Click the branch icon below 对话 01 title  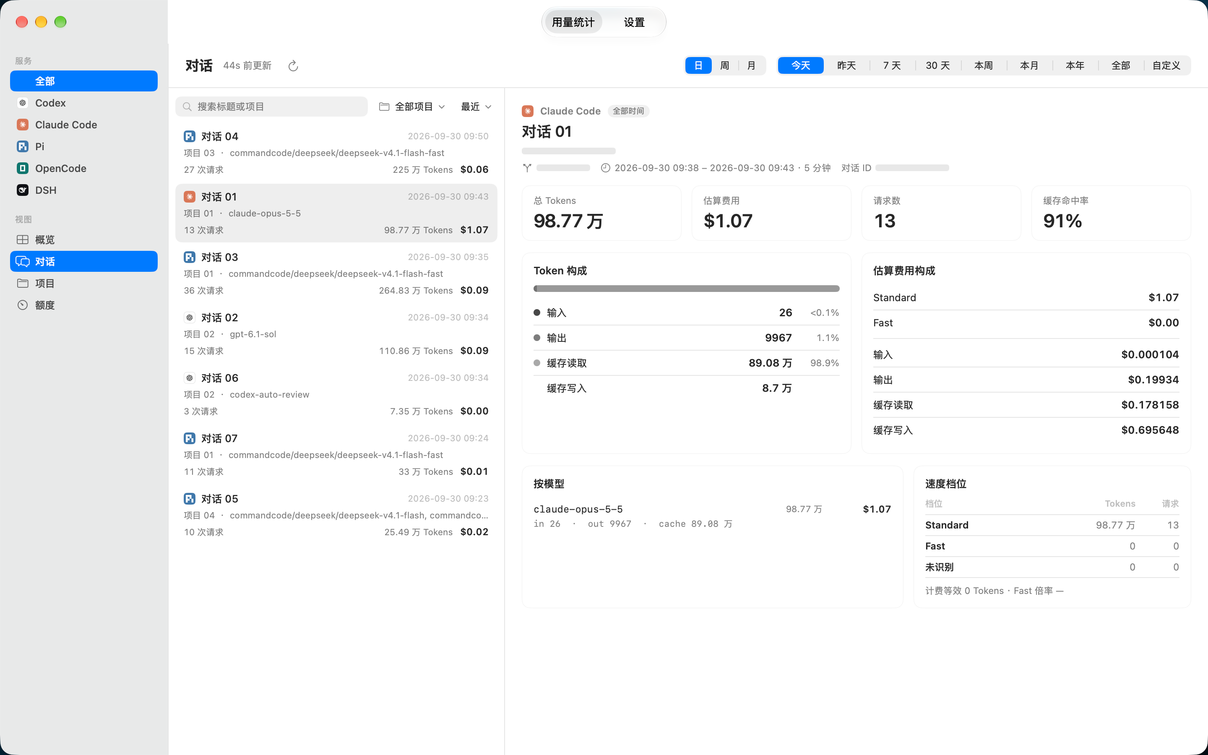(527, 168)
